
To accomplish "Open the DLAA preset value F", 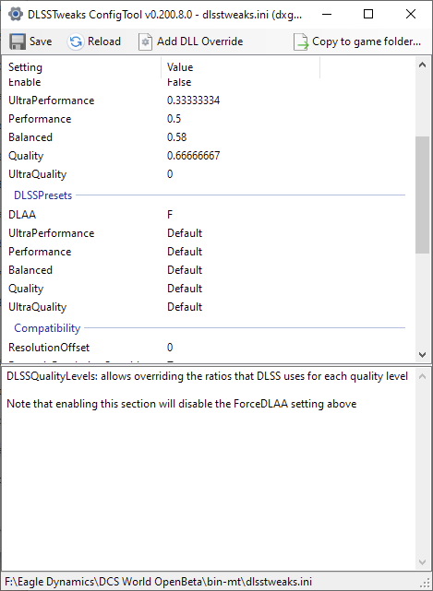I will [170, 215].
